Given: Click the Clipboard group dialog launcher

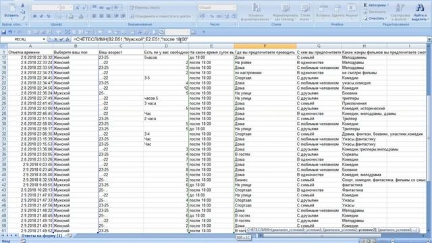Looking at the screenshot, I should [x=26, y=24].
